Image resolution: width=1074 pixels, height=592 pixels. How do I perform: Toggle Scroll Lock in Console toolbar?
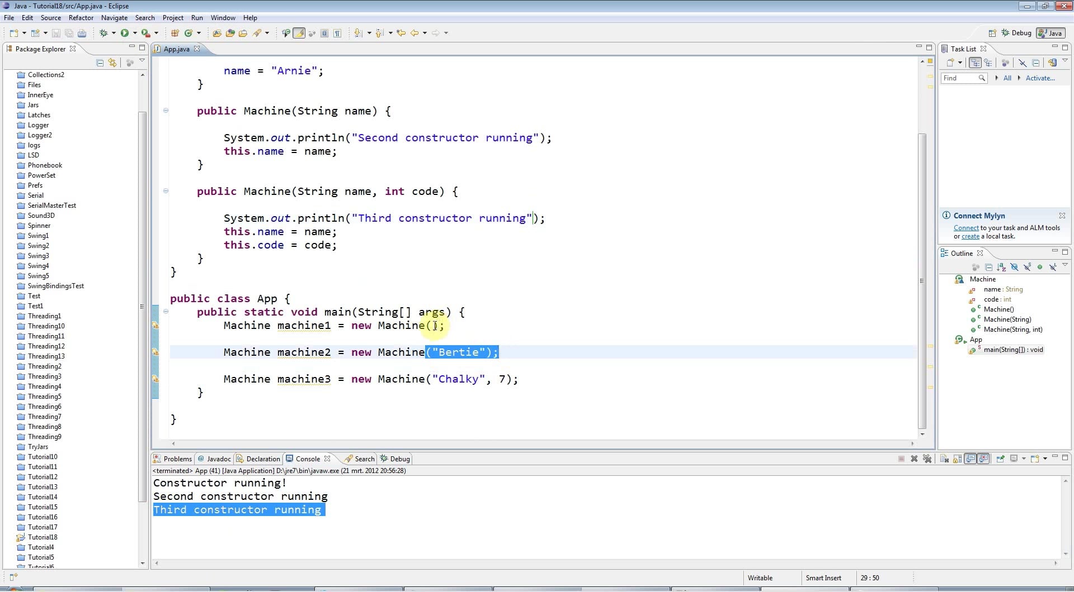click(x=957, y=459)
